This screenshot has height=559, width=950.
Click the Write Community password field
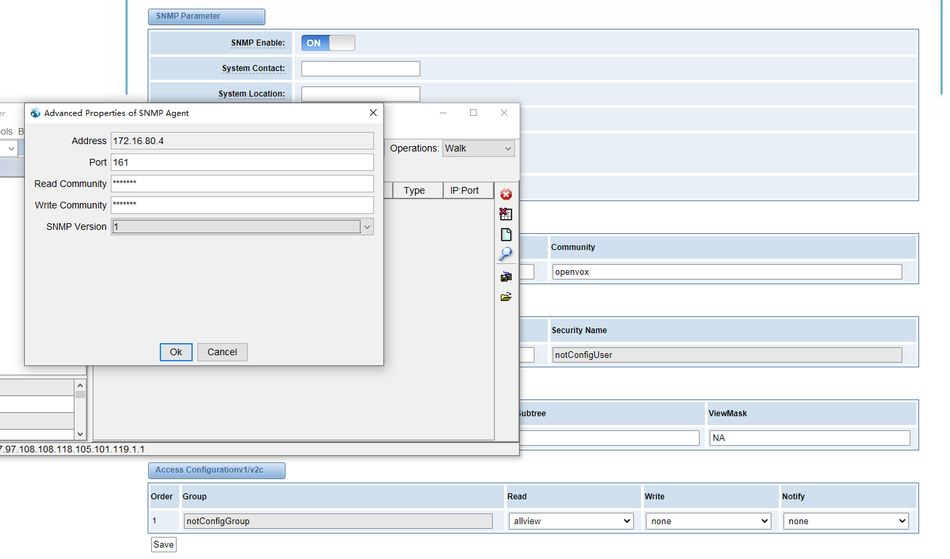pyautogui.click(x=242, y=205)
